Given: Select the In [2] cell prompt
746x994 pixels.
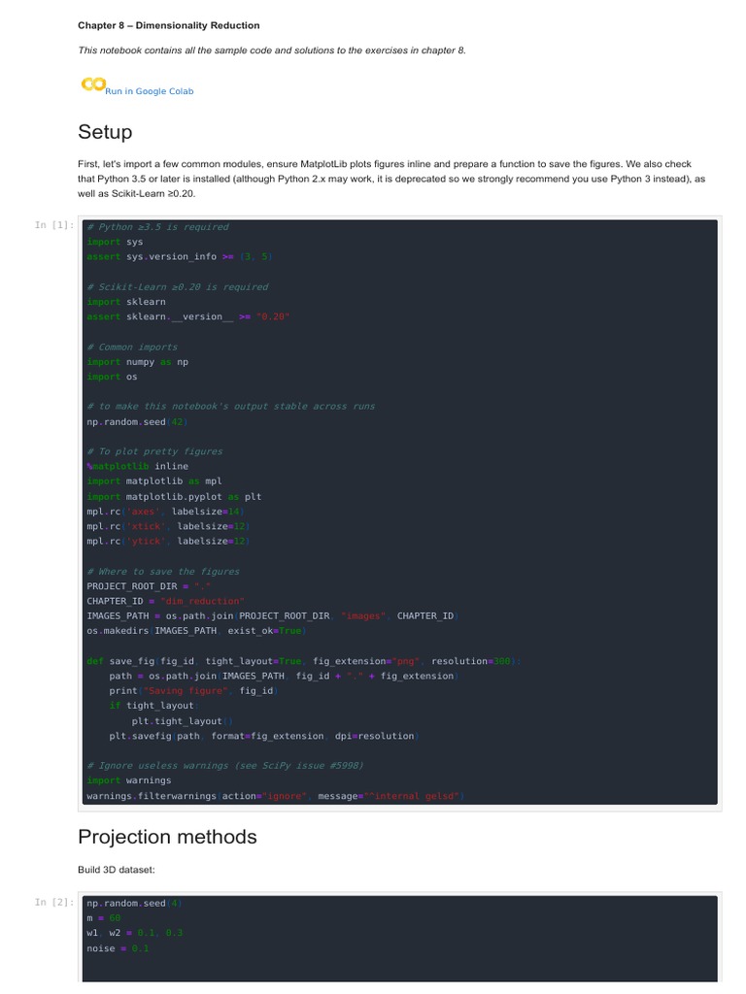Looking at the screenshot, I should point(54,902).
